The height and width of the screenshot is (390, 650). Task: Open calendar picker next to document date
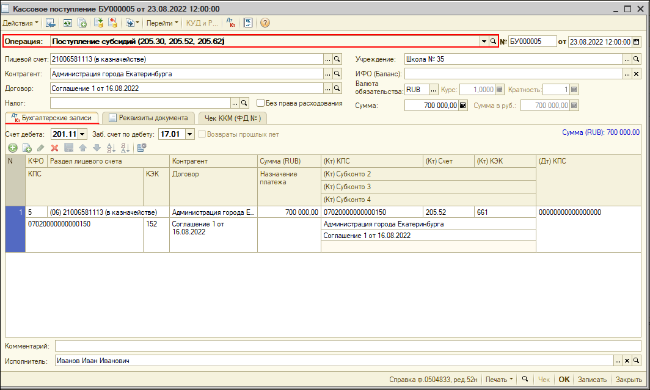point(637,42)
